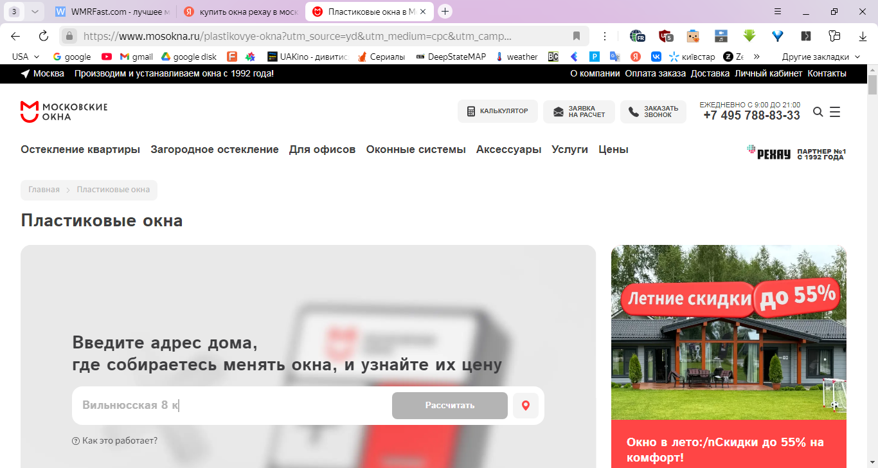This screenshot has width=878, height=468.
Task: Click the address input field
Action: pos(232,406)
